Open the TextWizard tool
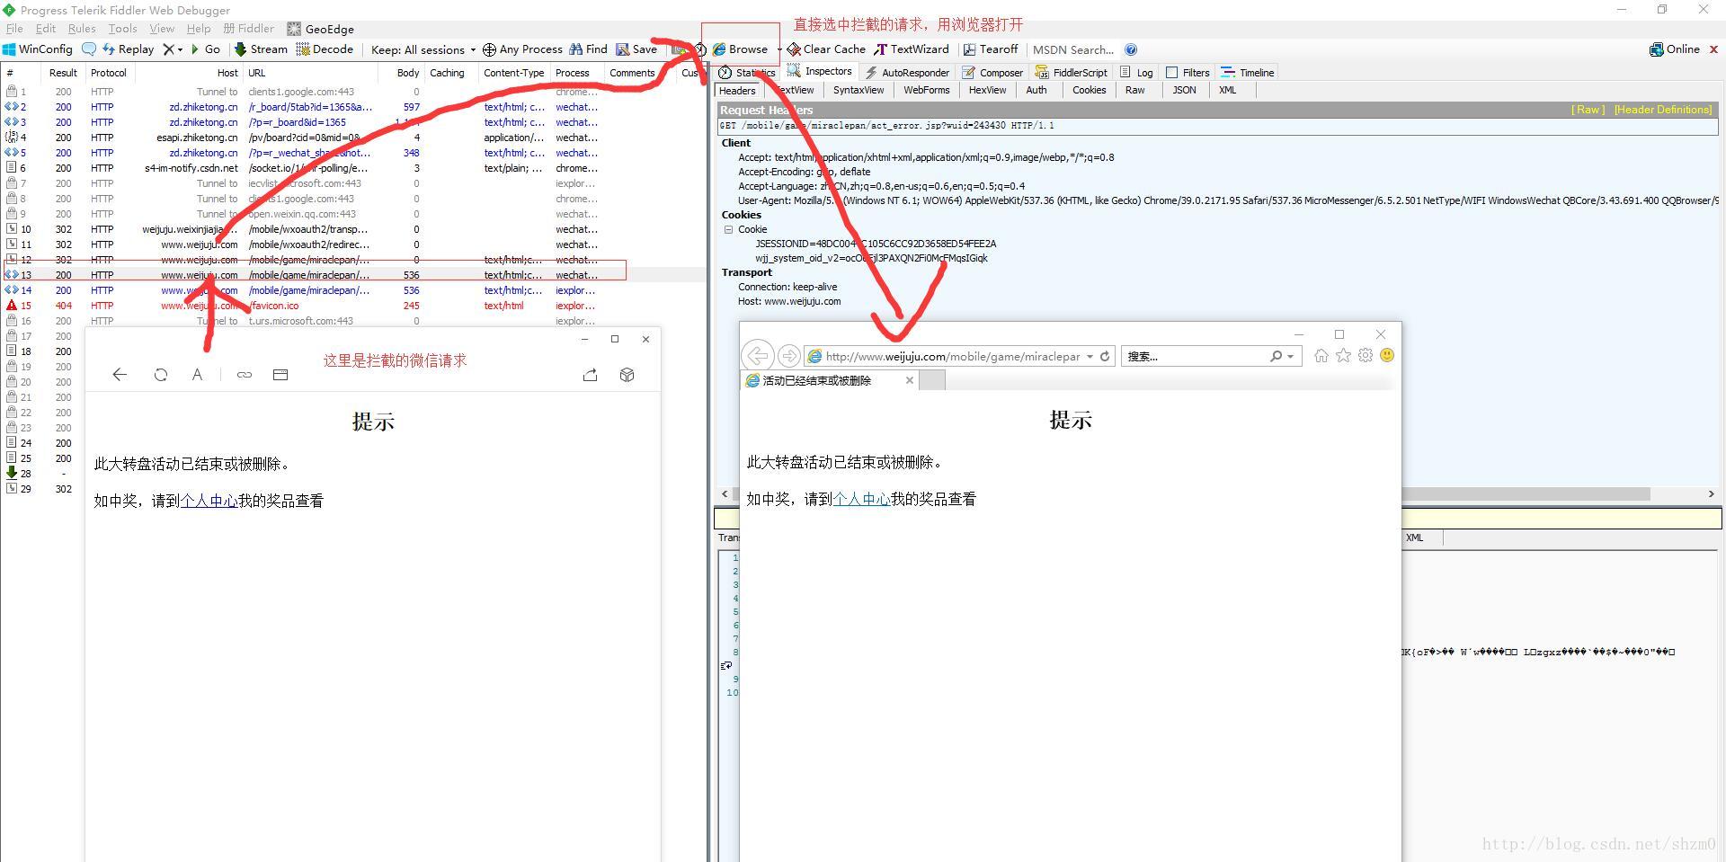Screen dimensions: 1726x862 point(912,49)
